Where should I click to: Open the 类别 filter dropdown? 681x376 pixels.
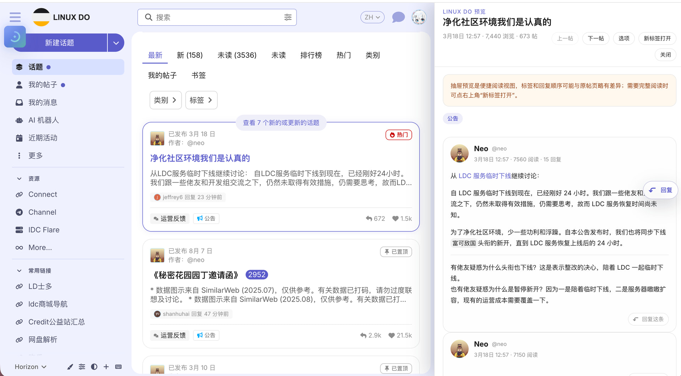pos(165,100)
